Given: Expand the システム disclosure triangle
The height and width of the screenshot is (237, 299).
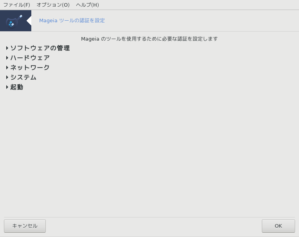Looking at the screenshot, I should click(7, 77).
